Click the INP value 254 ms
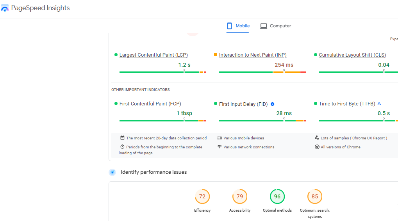Screen dimensions: 398x221 click(284, 65)
